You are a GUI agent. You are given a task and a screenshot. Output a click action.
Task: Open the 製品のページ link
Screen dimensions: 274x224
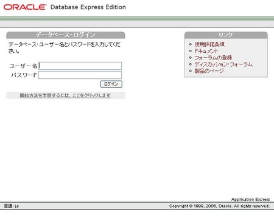point(209,71)
